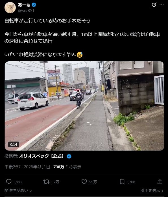Click the 738万 件の表示 view count
The image size is (168, 197).
[67, 167]
